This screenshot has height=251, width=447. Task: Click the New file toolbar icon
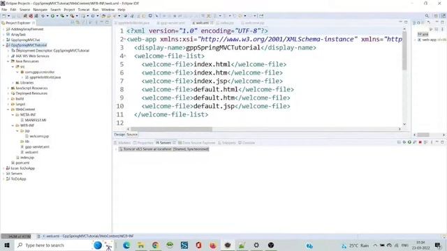pyautogui.click(x=4, y=16)
